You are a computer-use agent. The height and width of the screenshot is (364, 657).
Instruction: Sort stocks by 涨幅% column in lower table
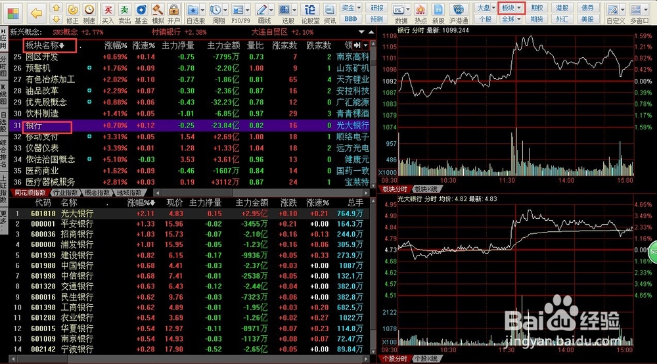pyautogui.click(x=141, y=203)
